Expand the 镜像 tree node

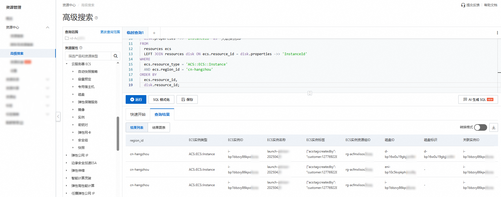[73, 110]
